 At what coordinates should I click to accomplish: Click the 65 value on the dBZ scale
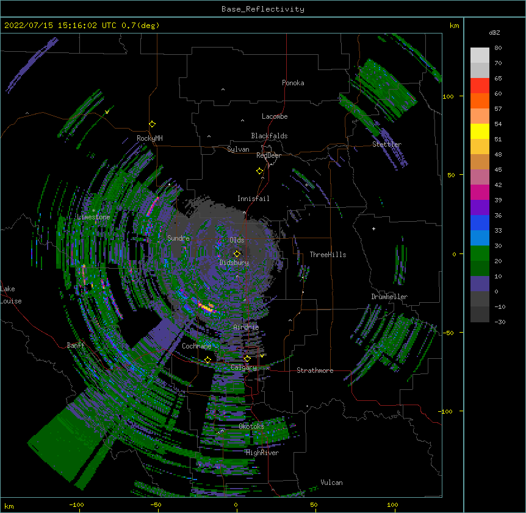498,79
